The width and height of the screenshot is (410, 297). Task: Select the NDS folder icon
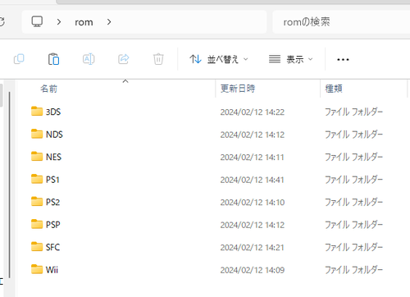click(x=37, y=134)
